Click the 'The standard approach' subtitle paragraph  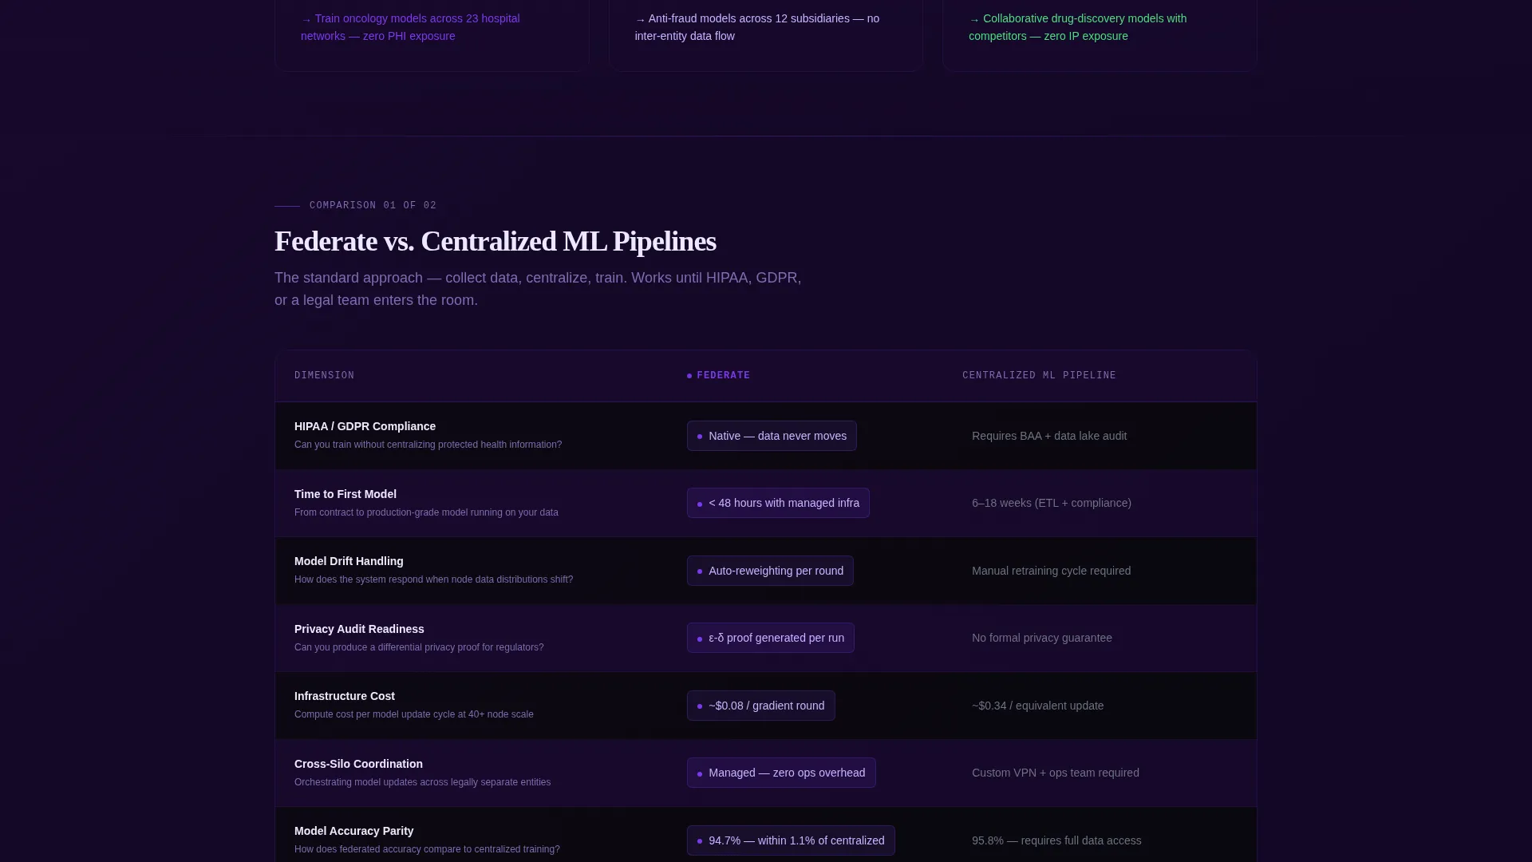point(538,289)
